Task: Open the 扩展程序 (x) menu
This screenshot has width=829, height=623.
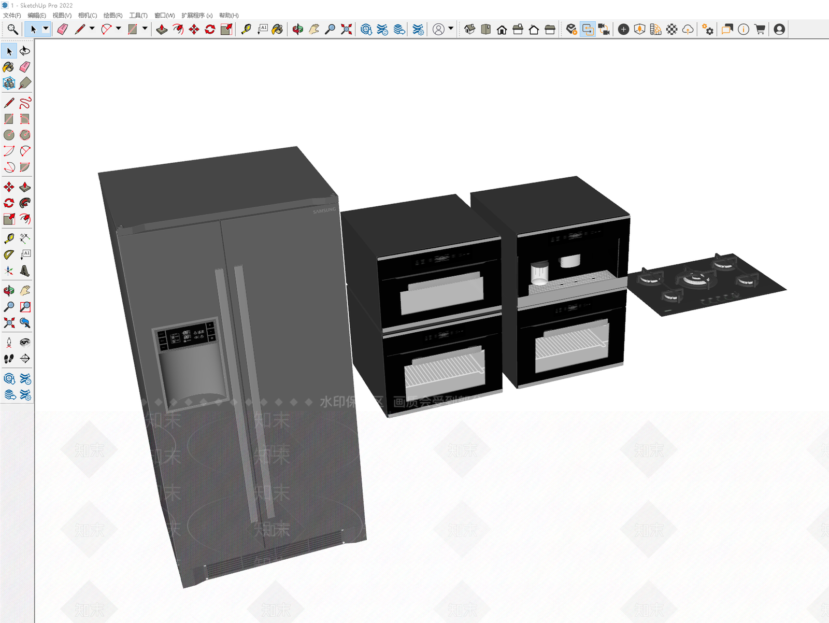Action: [x=197, y=16]
